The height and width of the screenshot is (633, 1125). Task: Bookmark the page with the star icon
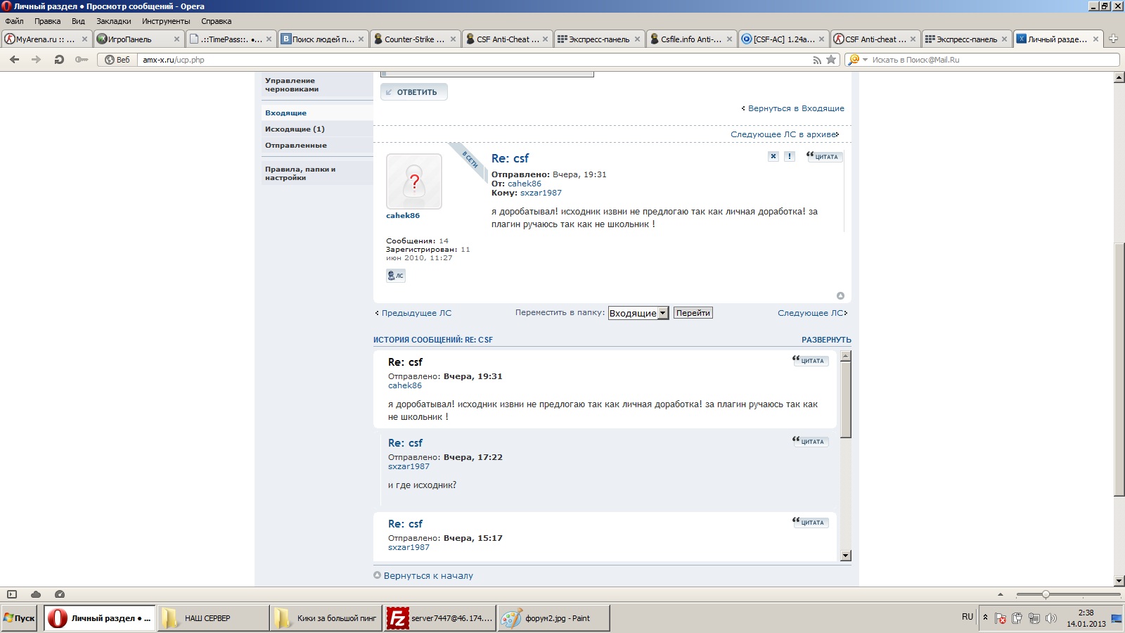[831, 60]
